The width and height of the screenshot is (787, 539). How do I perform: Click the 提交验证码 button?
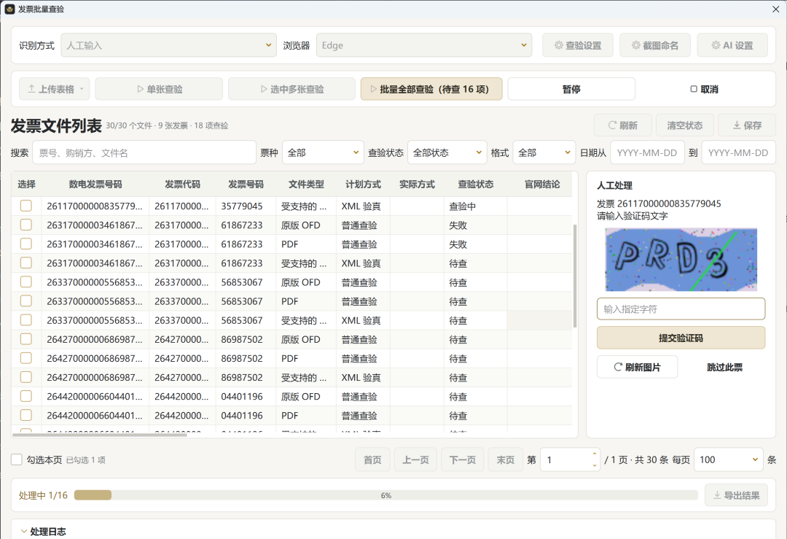coord(681,338)
